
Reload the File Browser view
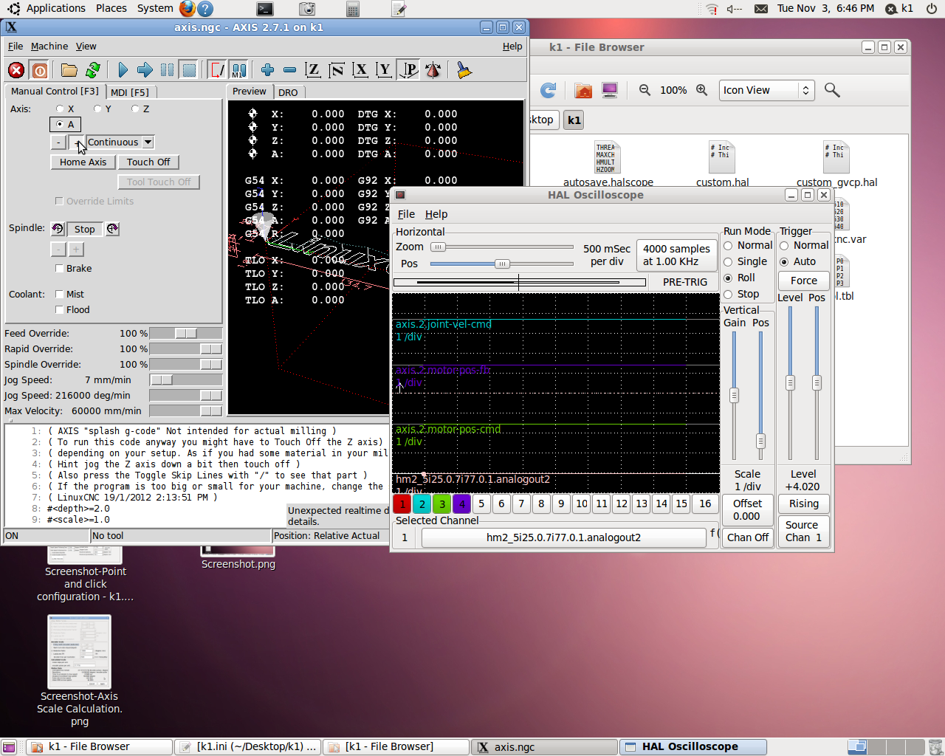coord(548,90)
